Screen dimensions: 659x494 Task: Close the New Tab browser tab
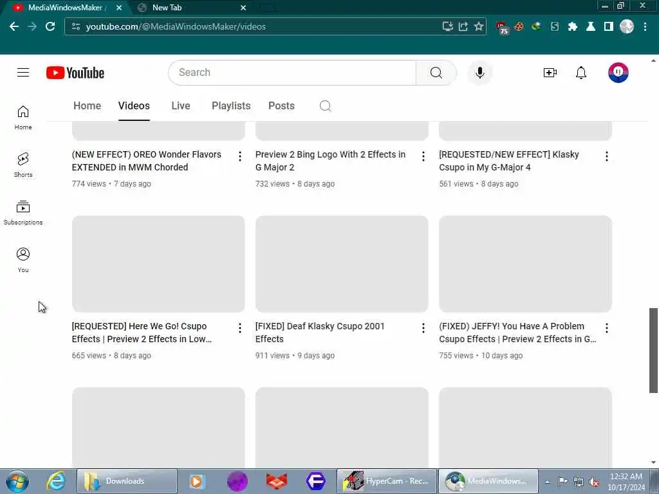243,8
